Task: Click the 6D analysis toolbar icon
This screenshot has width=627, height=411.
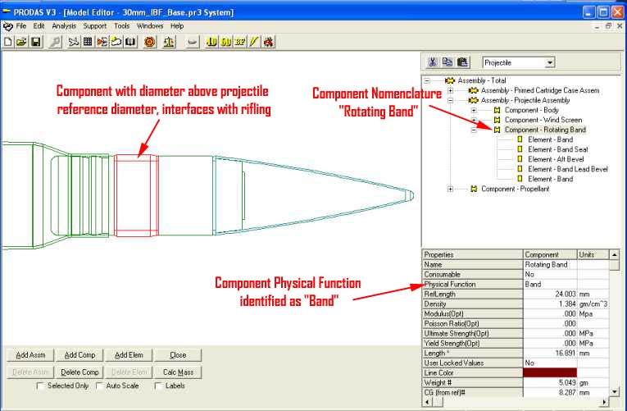Action: click(x=225, y=41)
